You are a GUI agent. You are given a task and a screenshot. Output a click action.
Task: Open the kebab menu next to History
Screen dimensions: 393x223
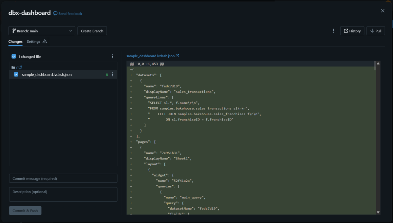tap(333, 31)
